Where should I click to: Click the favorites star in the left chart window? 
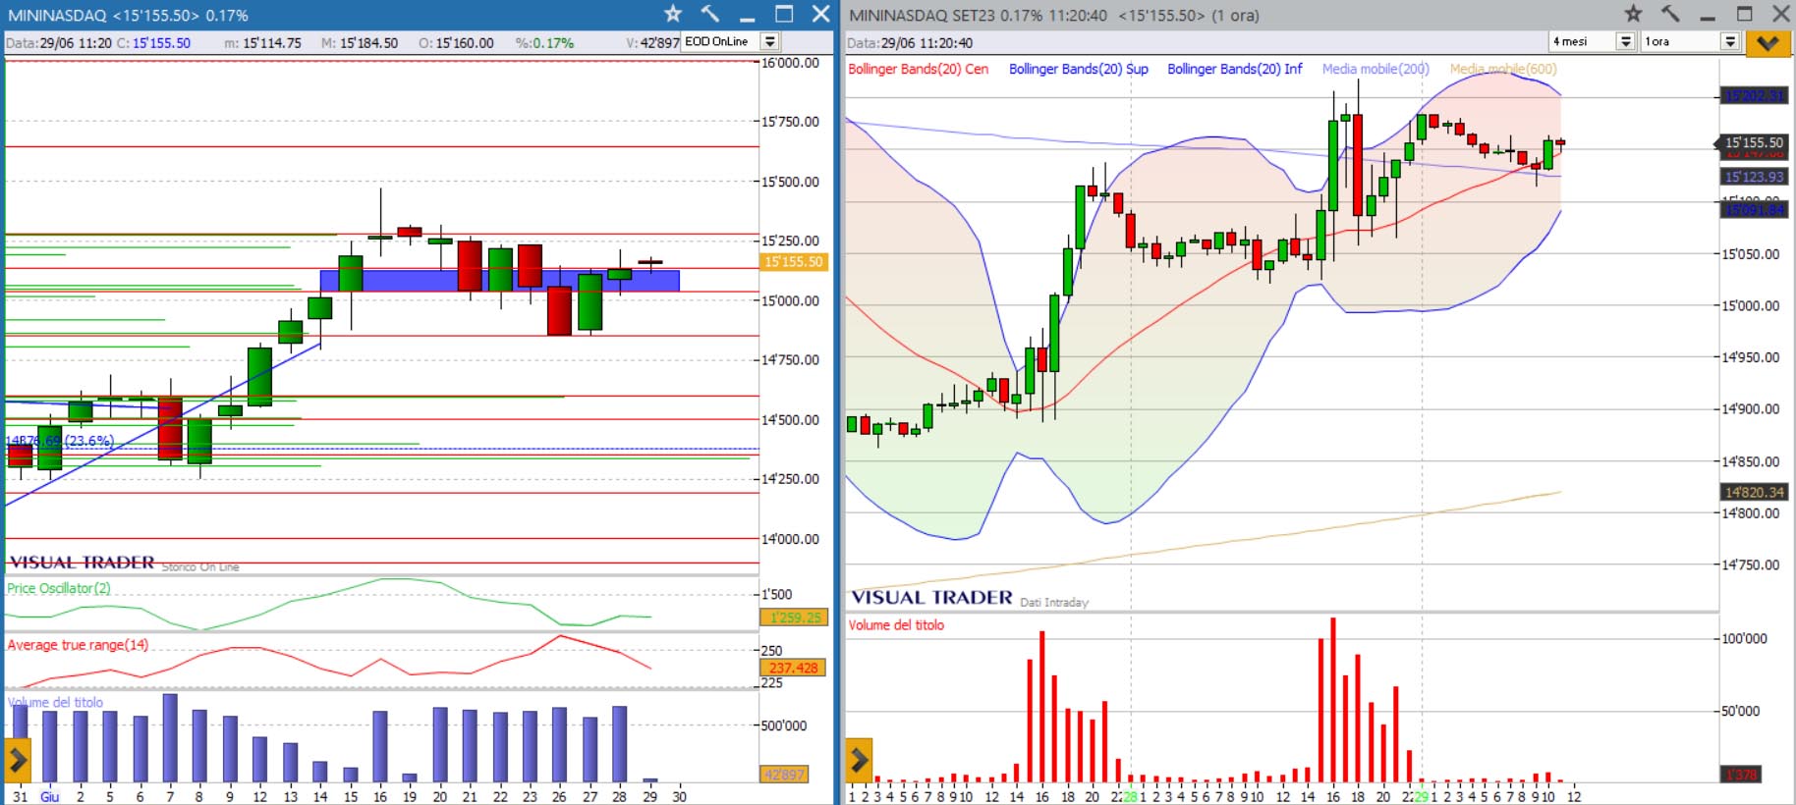pos(673,14)
